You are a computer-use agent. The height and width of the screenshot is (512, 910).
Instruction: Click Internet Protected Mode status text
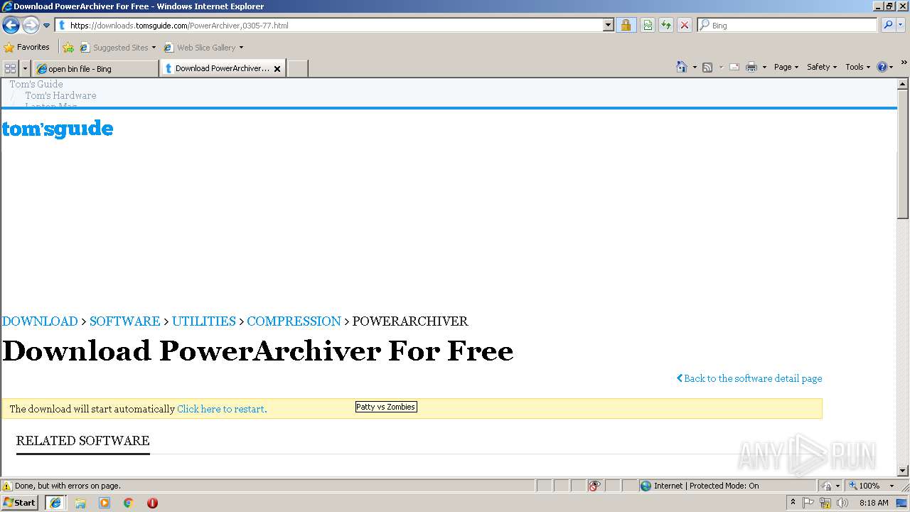coord(706,486)
